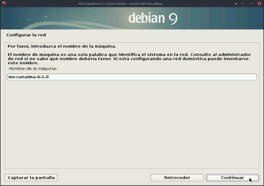
Task: Click the empty panel area below the hostname field
Action: 132,123
